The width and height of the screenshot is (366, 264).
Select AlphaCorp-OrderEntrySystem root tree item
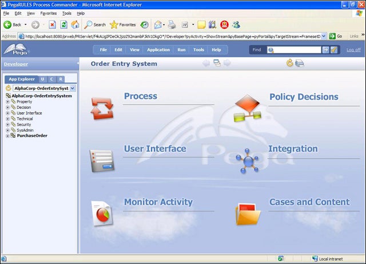pyautogui.click(x=42, y=96)
